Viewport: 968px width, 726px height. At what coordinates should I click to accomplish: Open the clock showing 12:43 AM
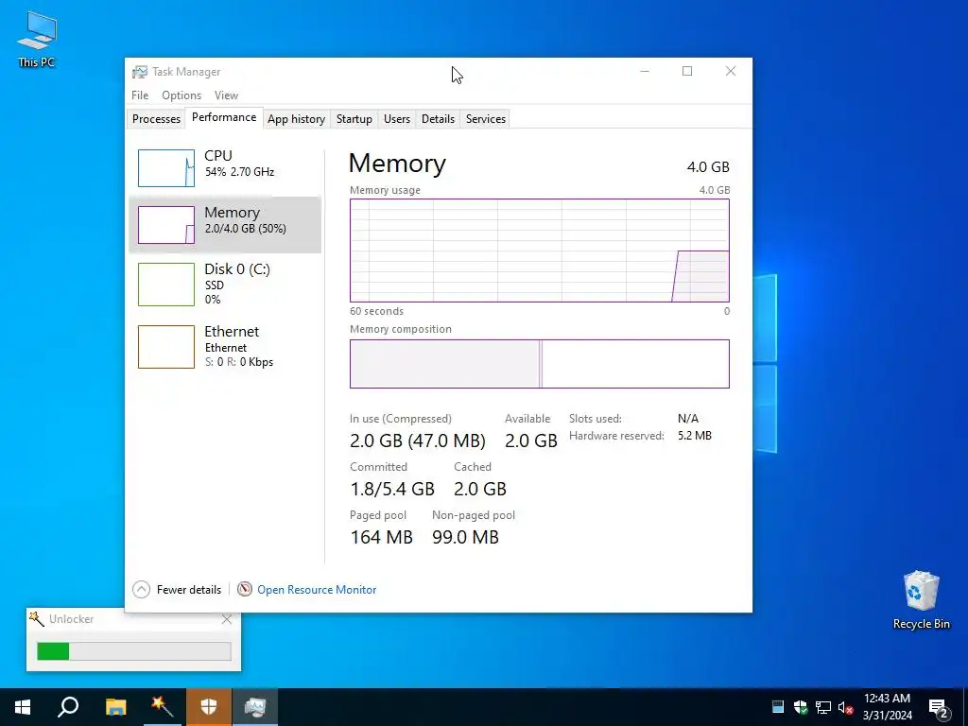pyautogui.click(x=887, y=707)
